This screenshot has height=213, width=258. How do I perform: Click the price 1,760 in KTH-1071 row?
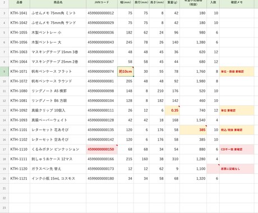[193, 71]
